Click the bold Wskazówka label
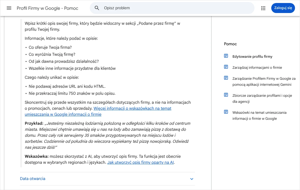The height and width of the screenshot is (190, 300). coord(37,156)
